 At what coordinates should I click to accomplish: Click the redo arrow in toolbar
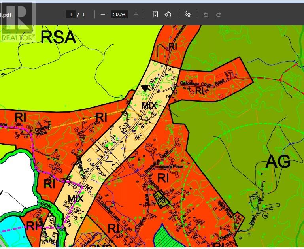(218, 14)
